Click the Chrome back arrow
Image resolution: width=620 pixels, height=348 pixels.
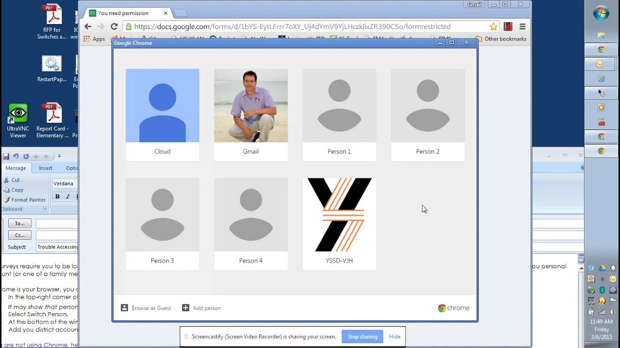click(x=88, y=27)
